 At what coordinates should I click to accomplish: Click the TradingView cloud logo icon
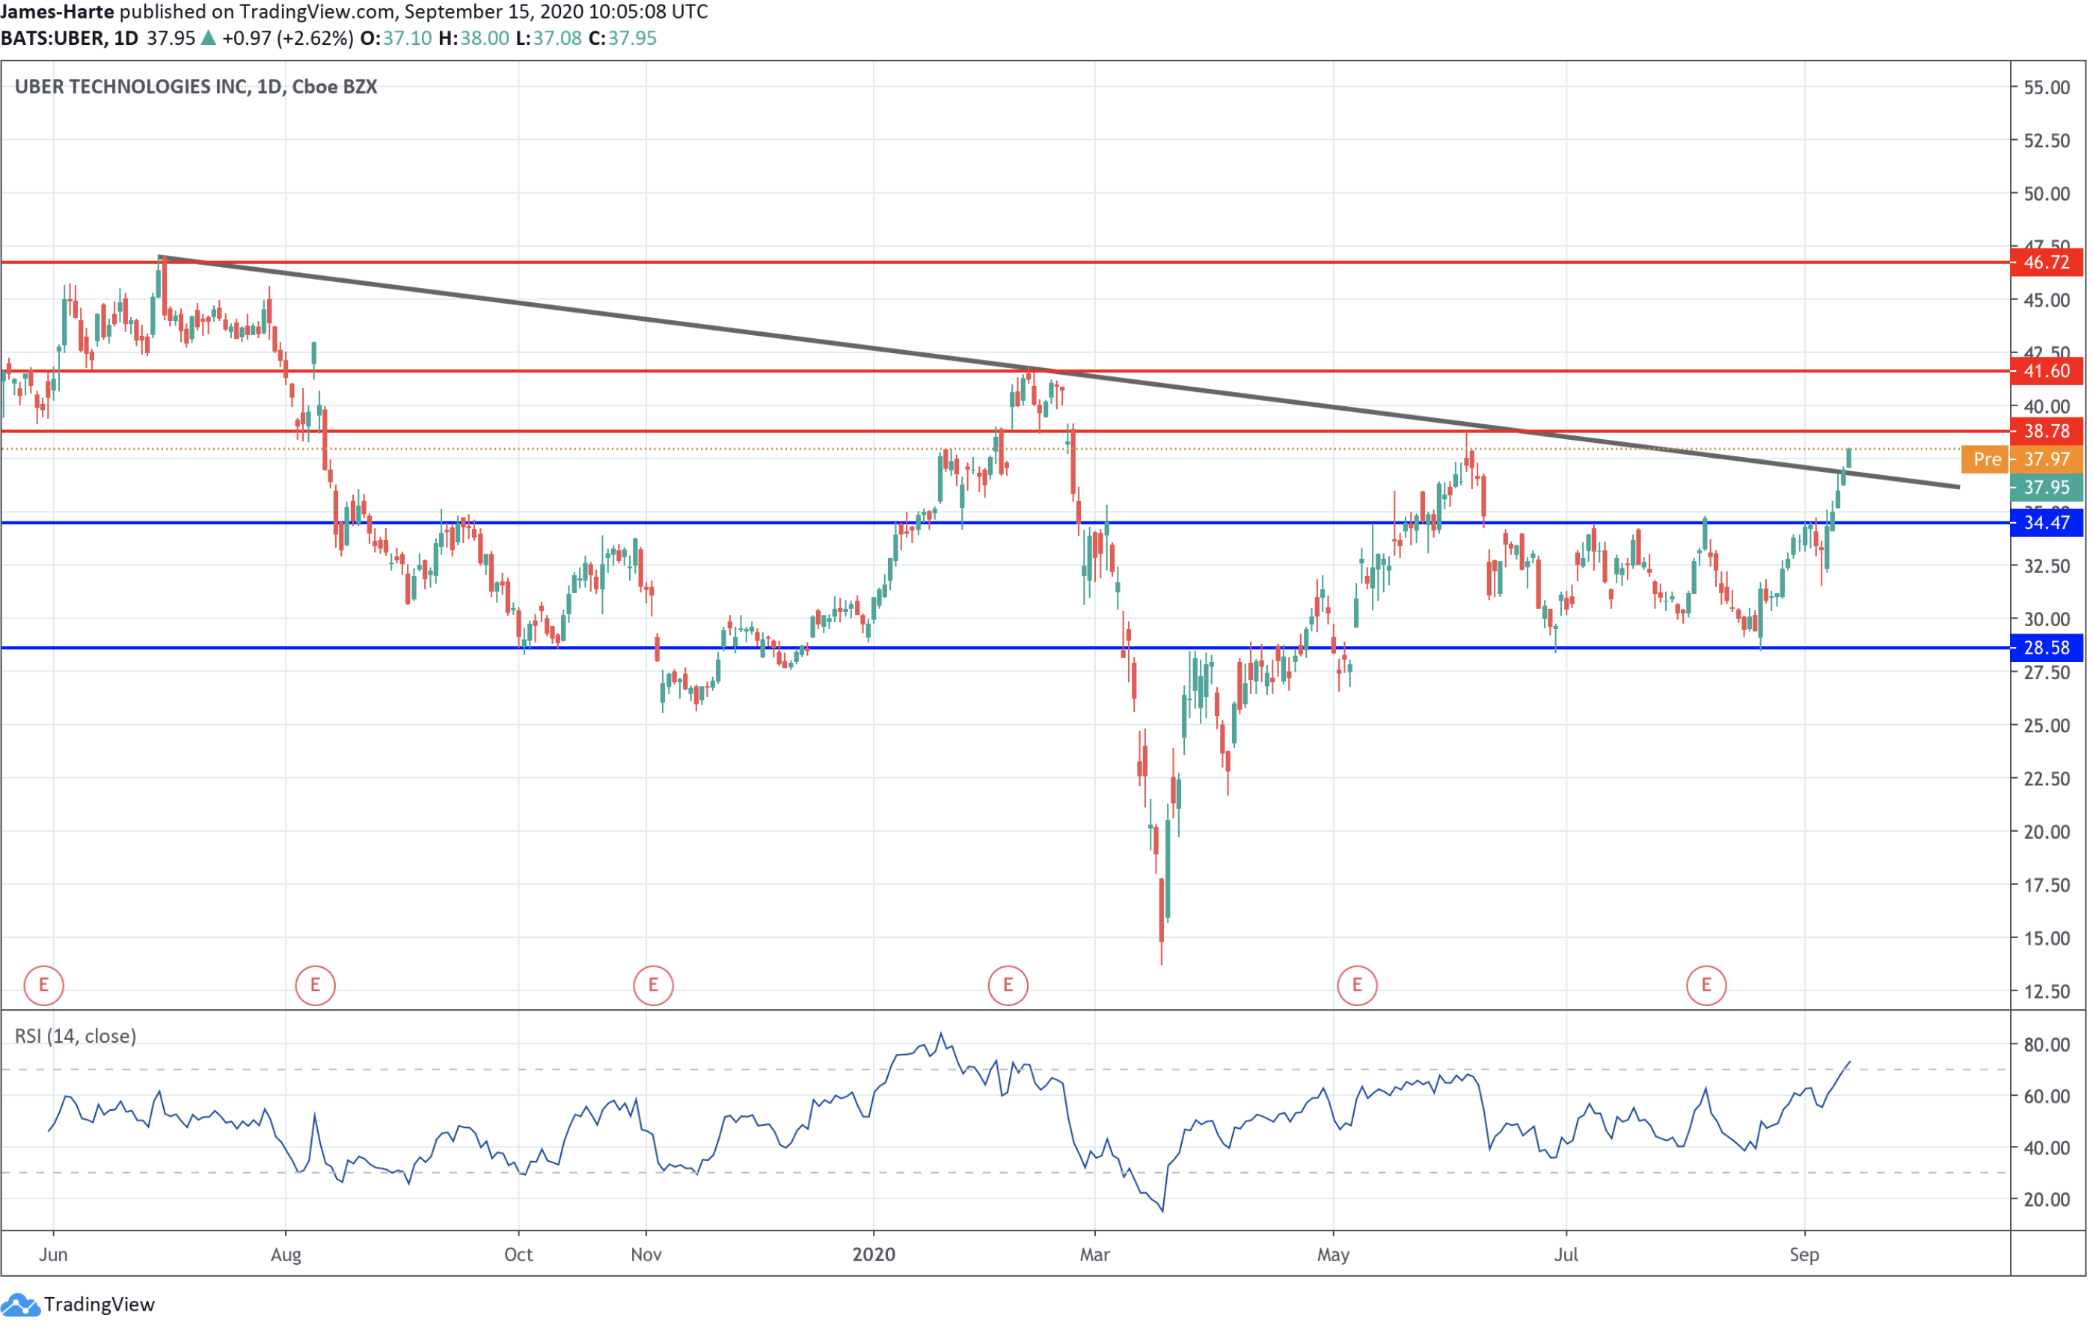click(x=19, y=1305)
